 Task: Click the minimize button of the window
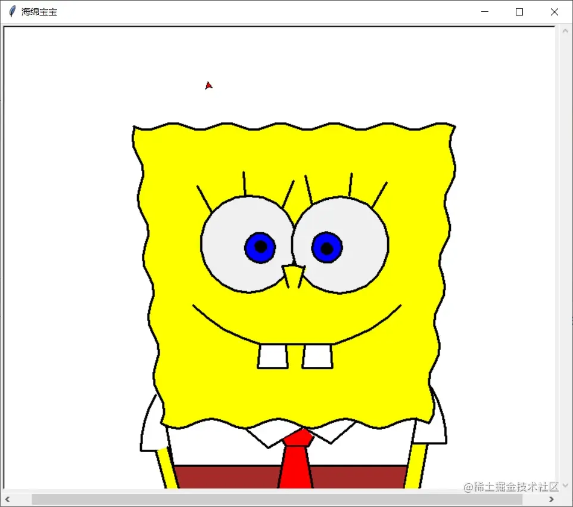click(484, 11)
